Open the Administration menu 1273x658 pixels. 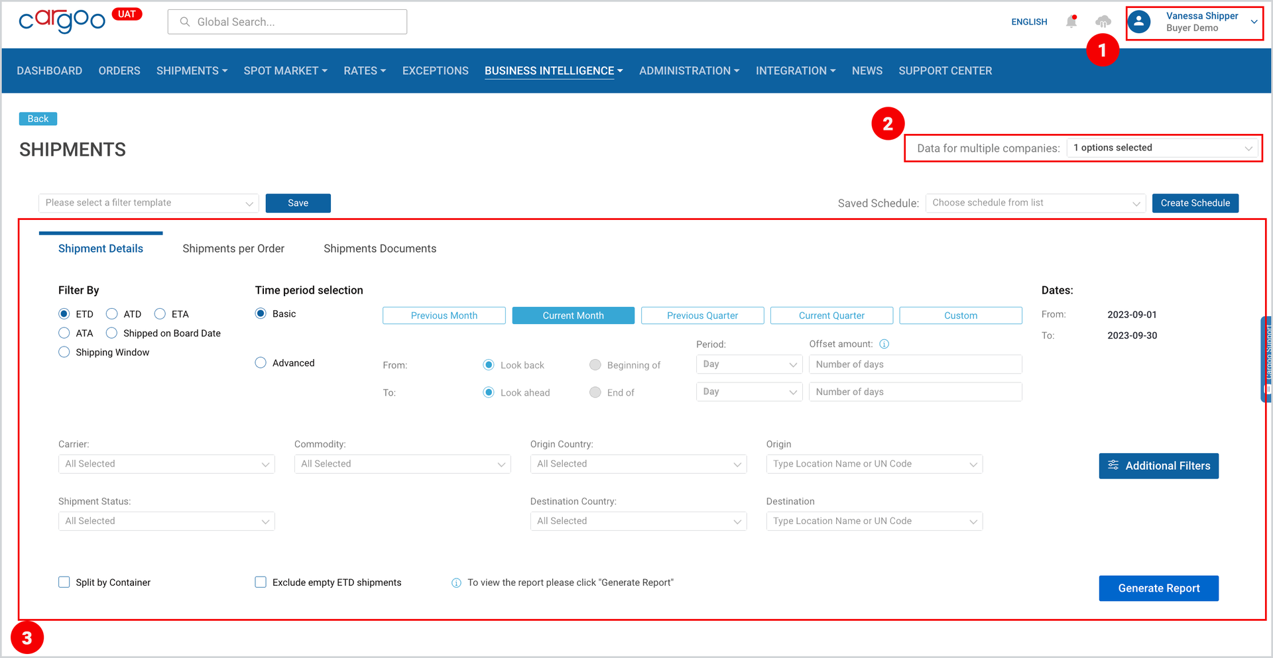click(690, 71)
